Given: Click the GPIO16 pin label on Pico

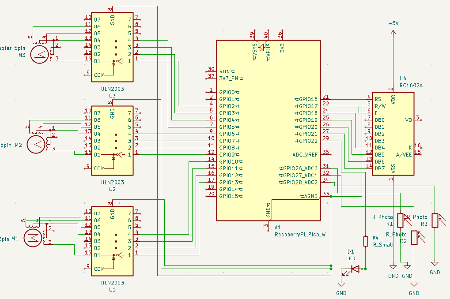Looking at the screenshot, I should click(308, 99).
